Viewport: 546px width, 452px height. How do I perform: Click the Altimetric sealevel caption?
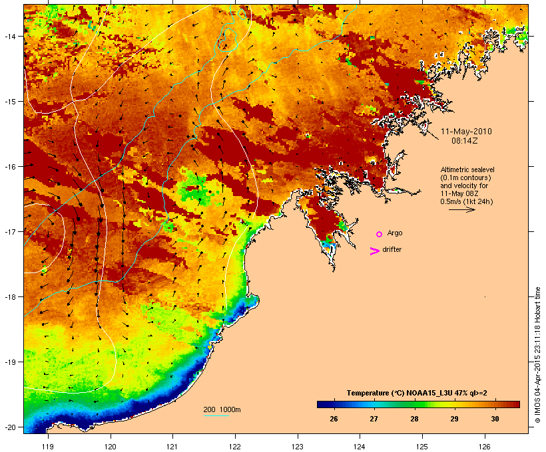[x=467, y=169]
